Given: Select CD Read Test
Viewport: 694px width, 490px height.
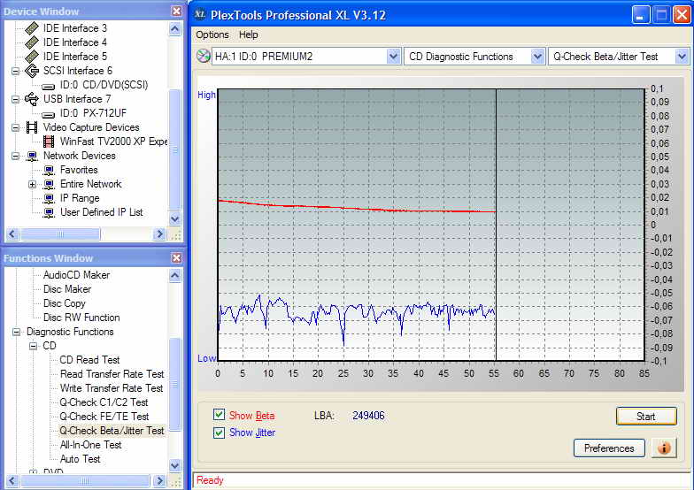Looking at the screenshot, I should (90, 360).
